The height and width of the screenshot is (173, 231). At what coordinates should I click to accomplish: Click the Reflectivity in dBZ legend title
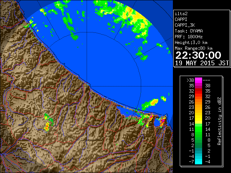pyautogui.click(x=219, y=121)
